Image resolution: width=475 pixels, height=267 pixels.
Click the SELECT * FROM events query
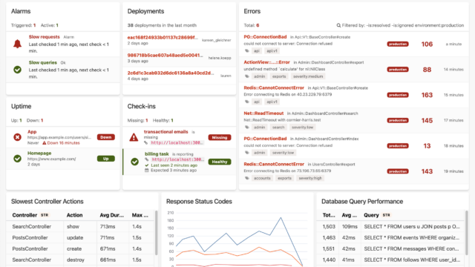click(412, 237)
